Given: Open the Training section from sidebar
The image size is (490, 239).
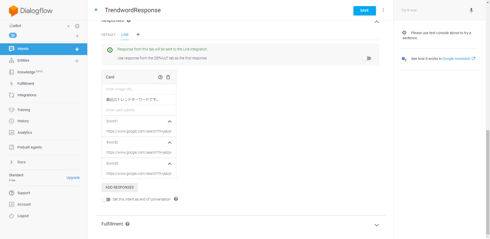Looking at the screenshot, I should (23, 110).
